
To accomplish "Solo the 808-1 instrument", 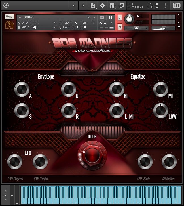I will pos(120,18).
